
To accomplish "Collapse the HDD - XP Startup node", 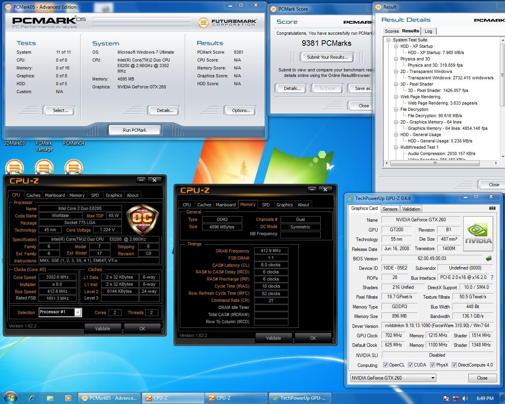I will [x=396, y=46].
